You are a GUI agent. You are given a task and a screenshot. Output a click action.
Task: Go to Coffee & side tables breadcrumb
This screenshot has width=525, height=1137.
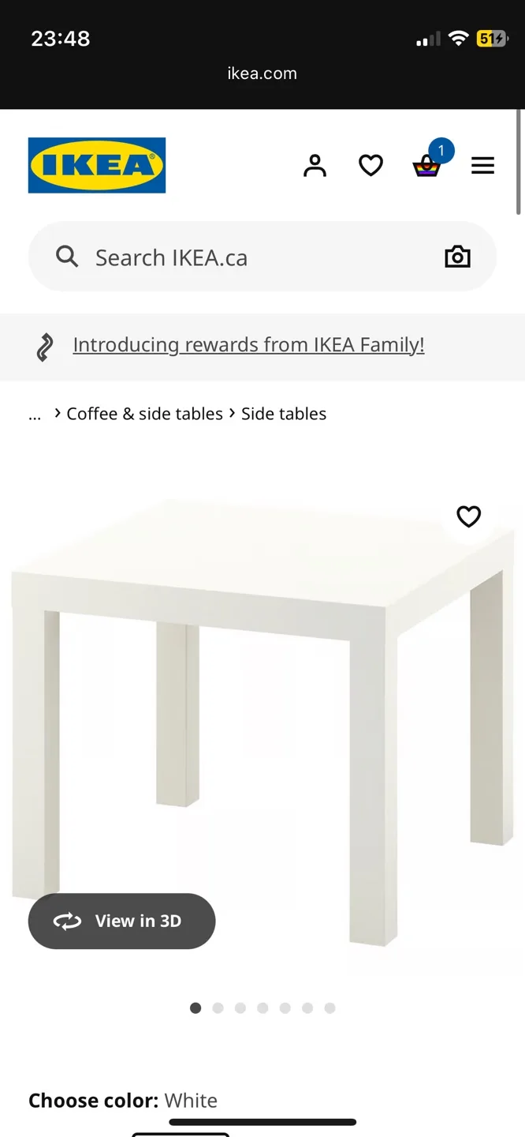point(144,414)
